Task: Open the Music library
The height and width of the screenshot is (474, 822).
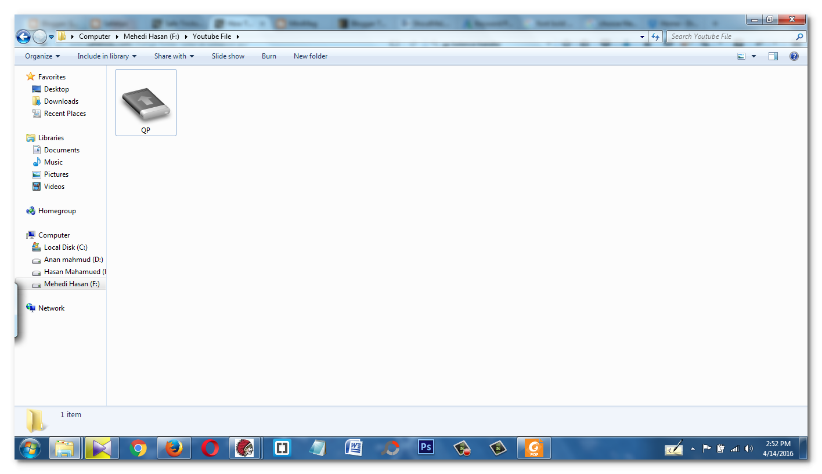Action: point(53,162)
